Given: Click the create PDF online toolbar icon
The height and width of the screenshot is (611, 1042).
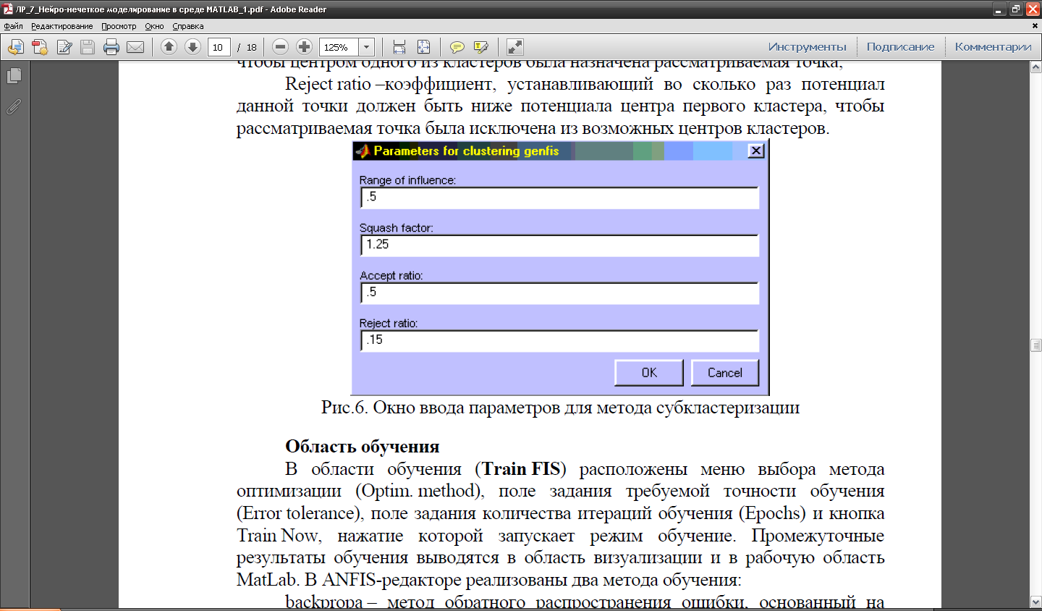Looking at the screenshot, I should tap(15, 47).
